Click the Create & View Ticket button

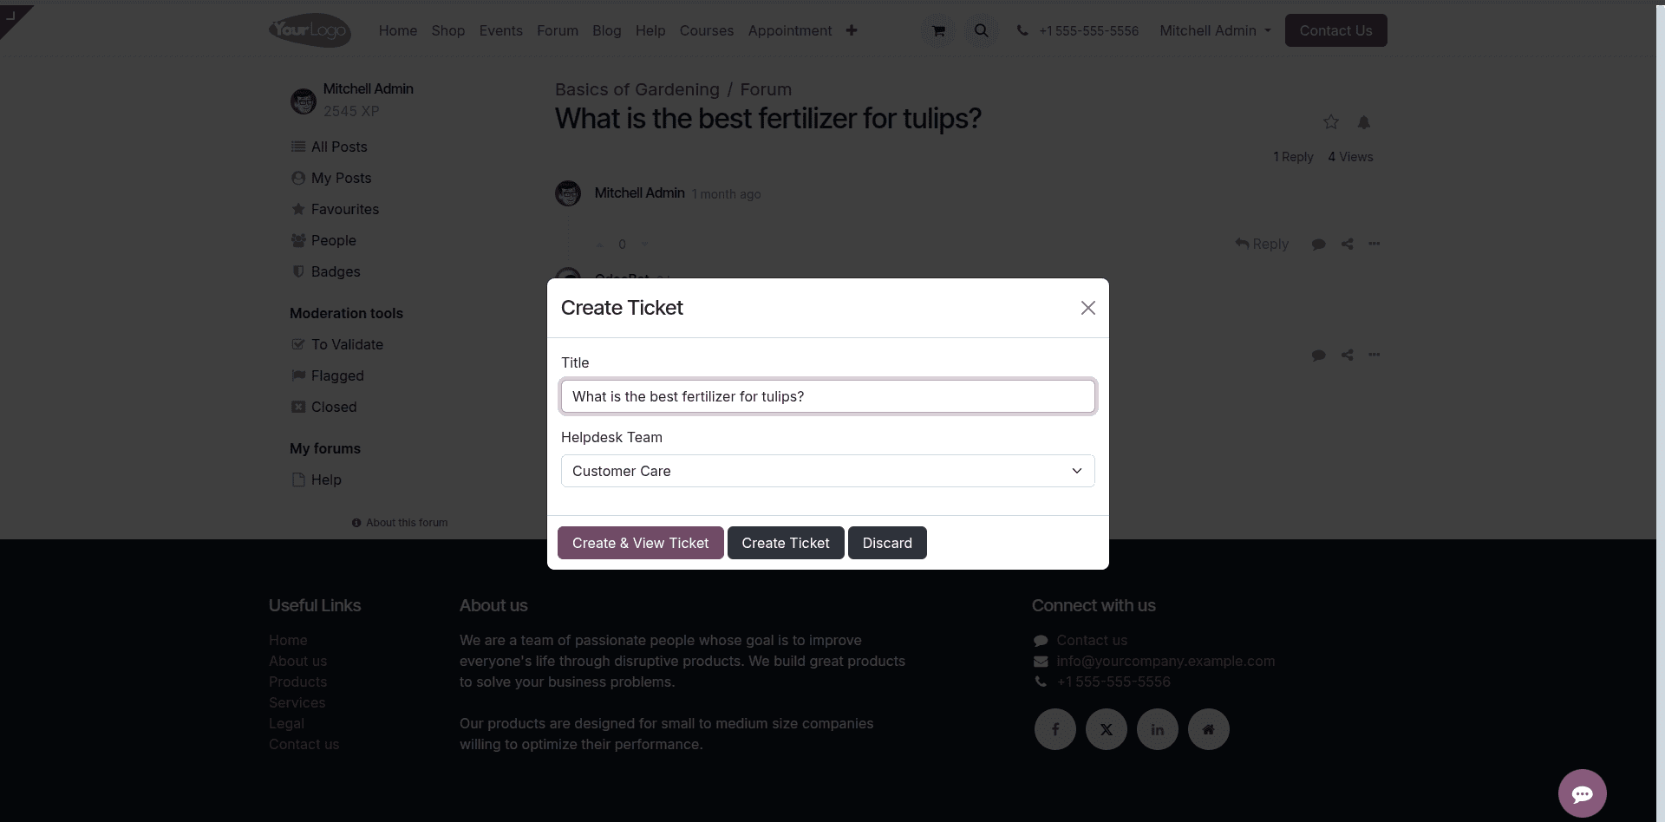(640, 543)
